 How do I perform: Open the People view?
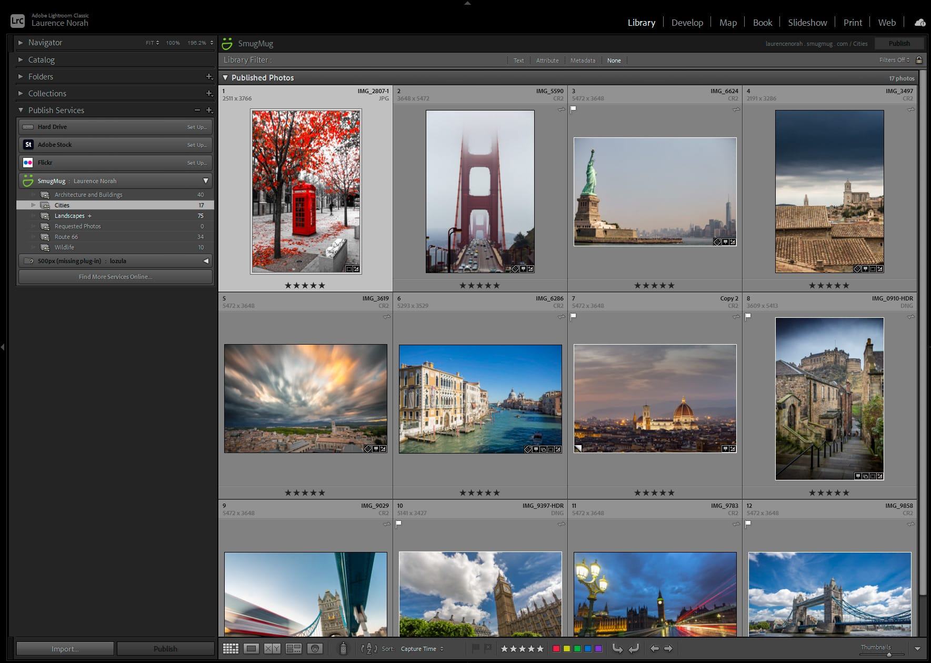314,648
